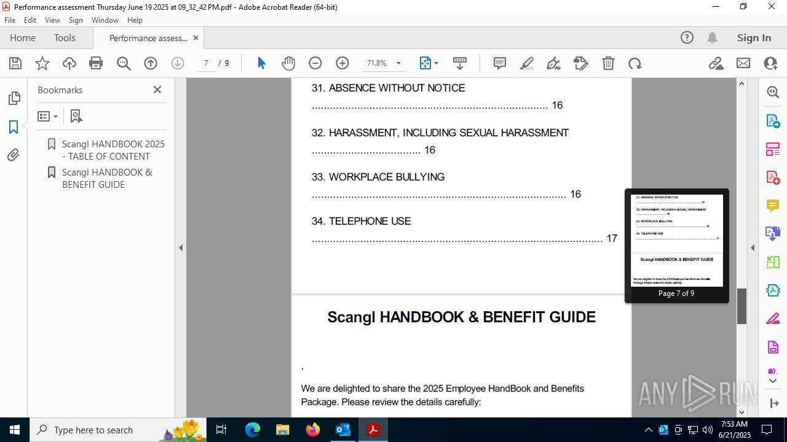787x442 pixels.
Task: Close the Performance assessment document tab
Action: (196, 37)
